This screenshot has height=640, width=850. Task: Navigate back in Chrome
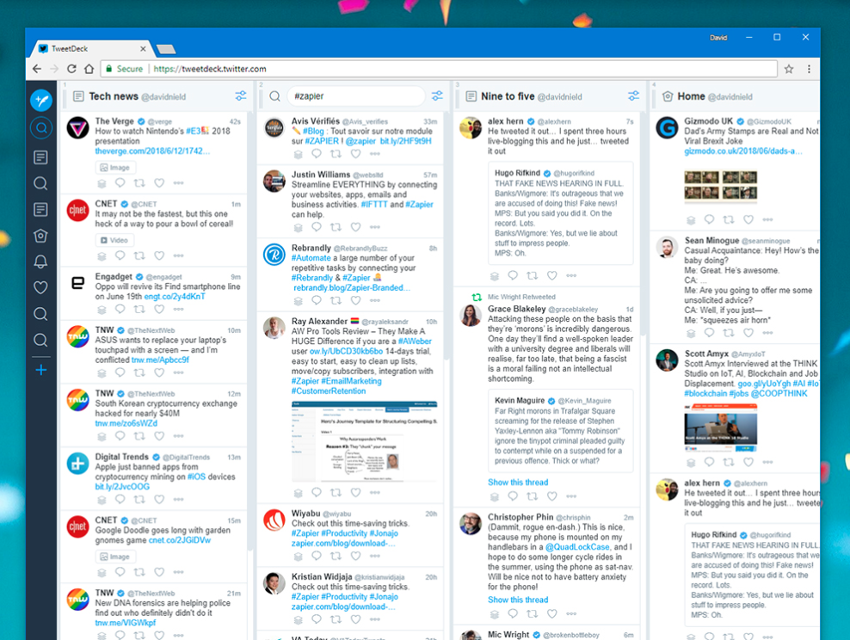point(37,69)
